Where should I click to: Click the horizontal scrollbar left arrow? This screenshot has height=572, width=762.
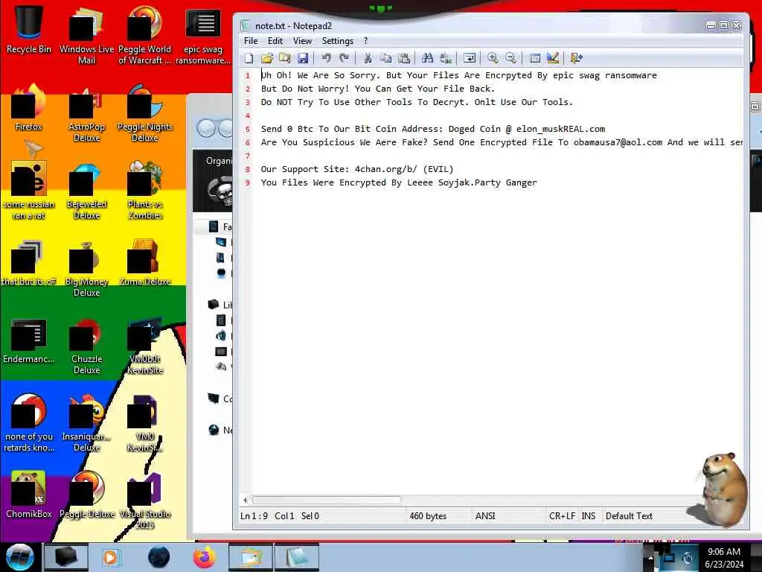click(245, 500)
